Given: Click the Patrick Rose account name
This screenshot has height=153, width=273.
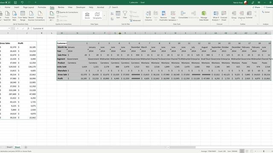Looking at the screenshot, I should (238, 3).
